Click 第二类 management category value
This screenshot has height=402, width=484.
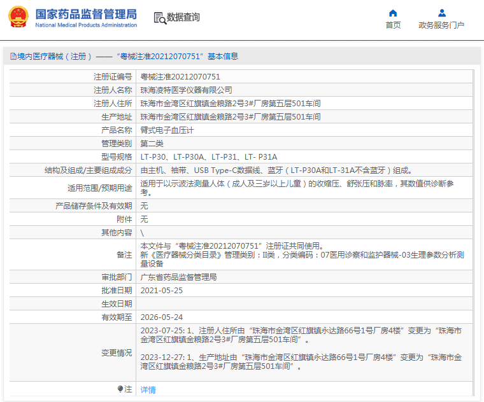tap(152, 143)
